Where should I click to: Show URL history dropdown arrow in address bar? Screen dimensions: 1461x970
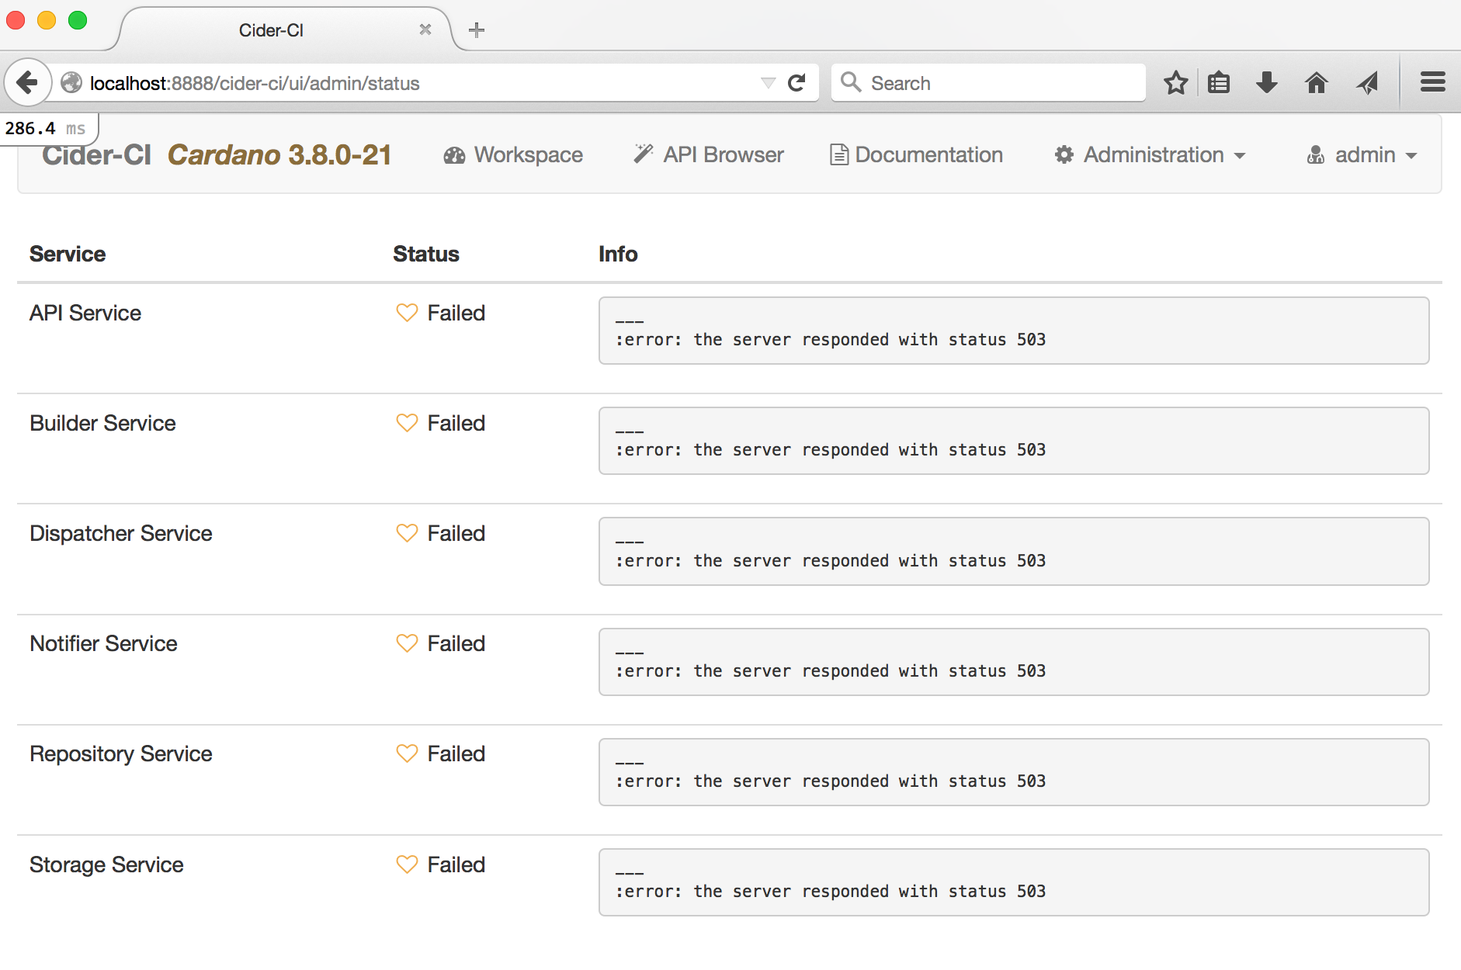(x=768, y=83)
